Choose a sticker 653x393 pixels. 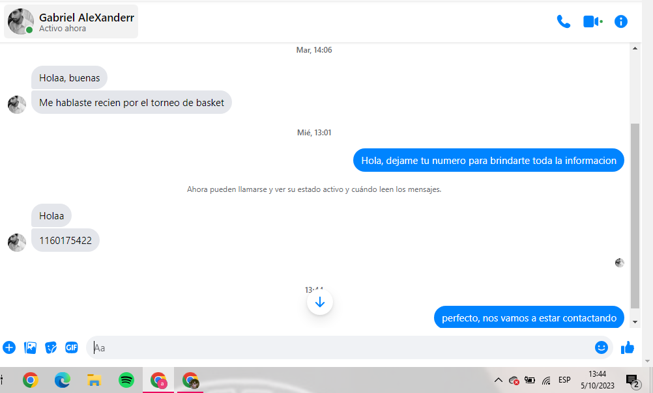(51, 347)
